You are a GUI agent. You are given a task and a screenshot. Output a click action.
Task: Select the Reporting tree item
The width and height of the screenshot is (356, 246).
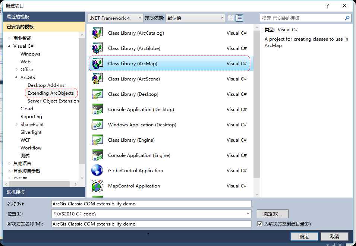coord(31,116)
